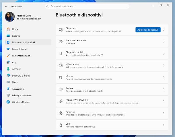Click the Home house icon in sidebar

[x=8, y=29]
